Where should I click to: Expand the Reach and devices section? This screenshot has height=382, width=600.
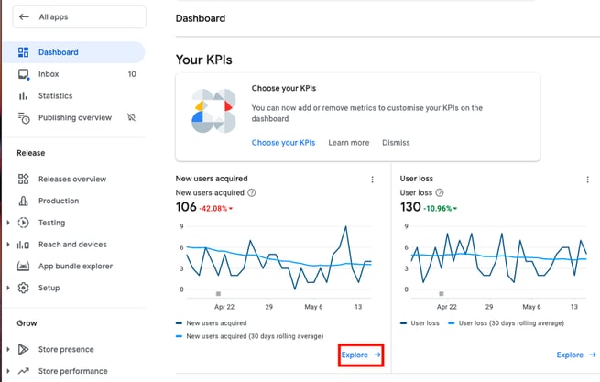[x=8, y=245]
